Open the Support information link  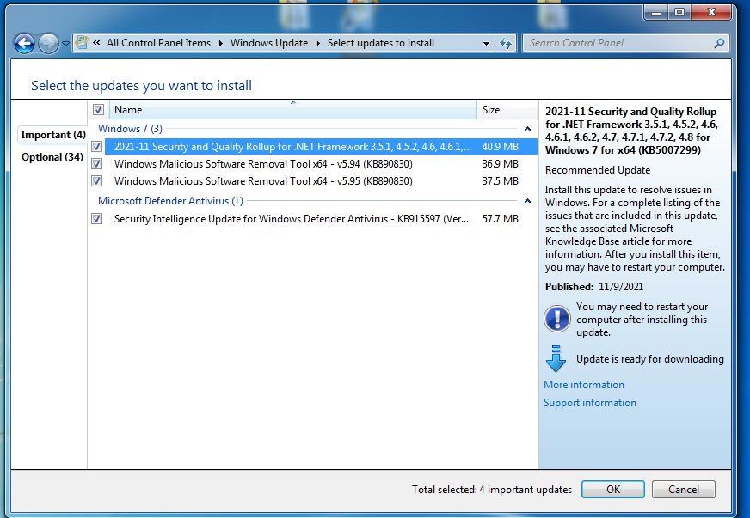[x=590, y=403]
